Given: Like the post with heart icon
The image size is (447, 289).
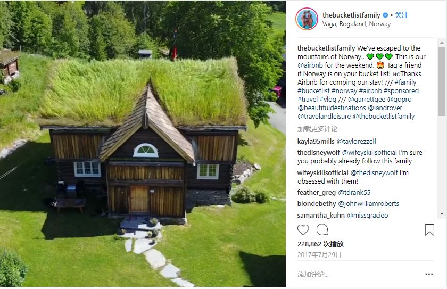Looking at the screenshot, I should click(303, 230).
